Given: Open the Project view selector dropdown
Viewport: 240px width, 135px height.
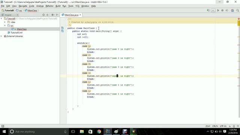Looking at the screenshot, I should pyautogui.click(x=10, y=15).
